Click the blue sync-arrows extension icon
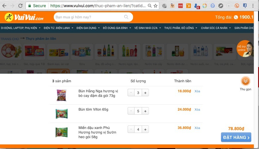This screenshot has width=259, height=149. tap(213, 6)
